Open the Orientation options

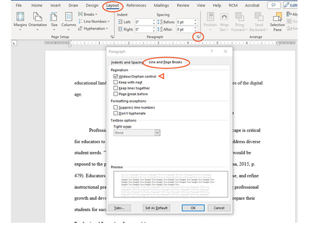click(x=37, y=21)
